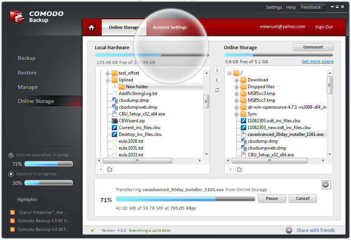The height and width of the screenshot is (240, 351).
Task: Expand the Download folder
Action: (236, 80)
